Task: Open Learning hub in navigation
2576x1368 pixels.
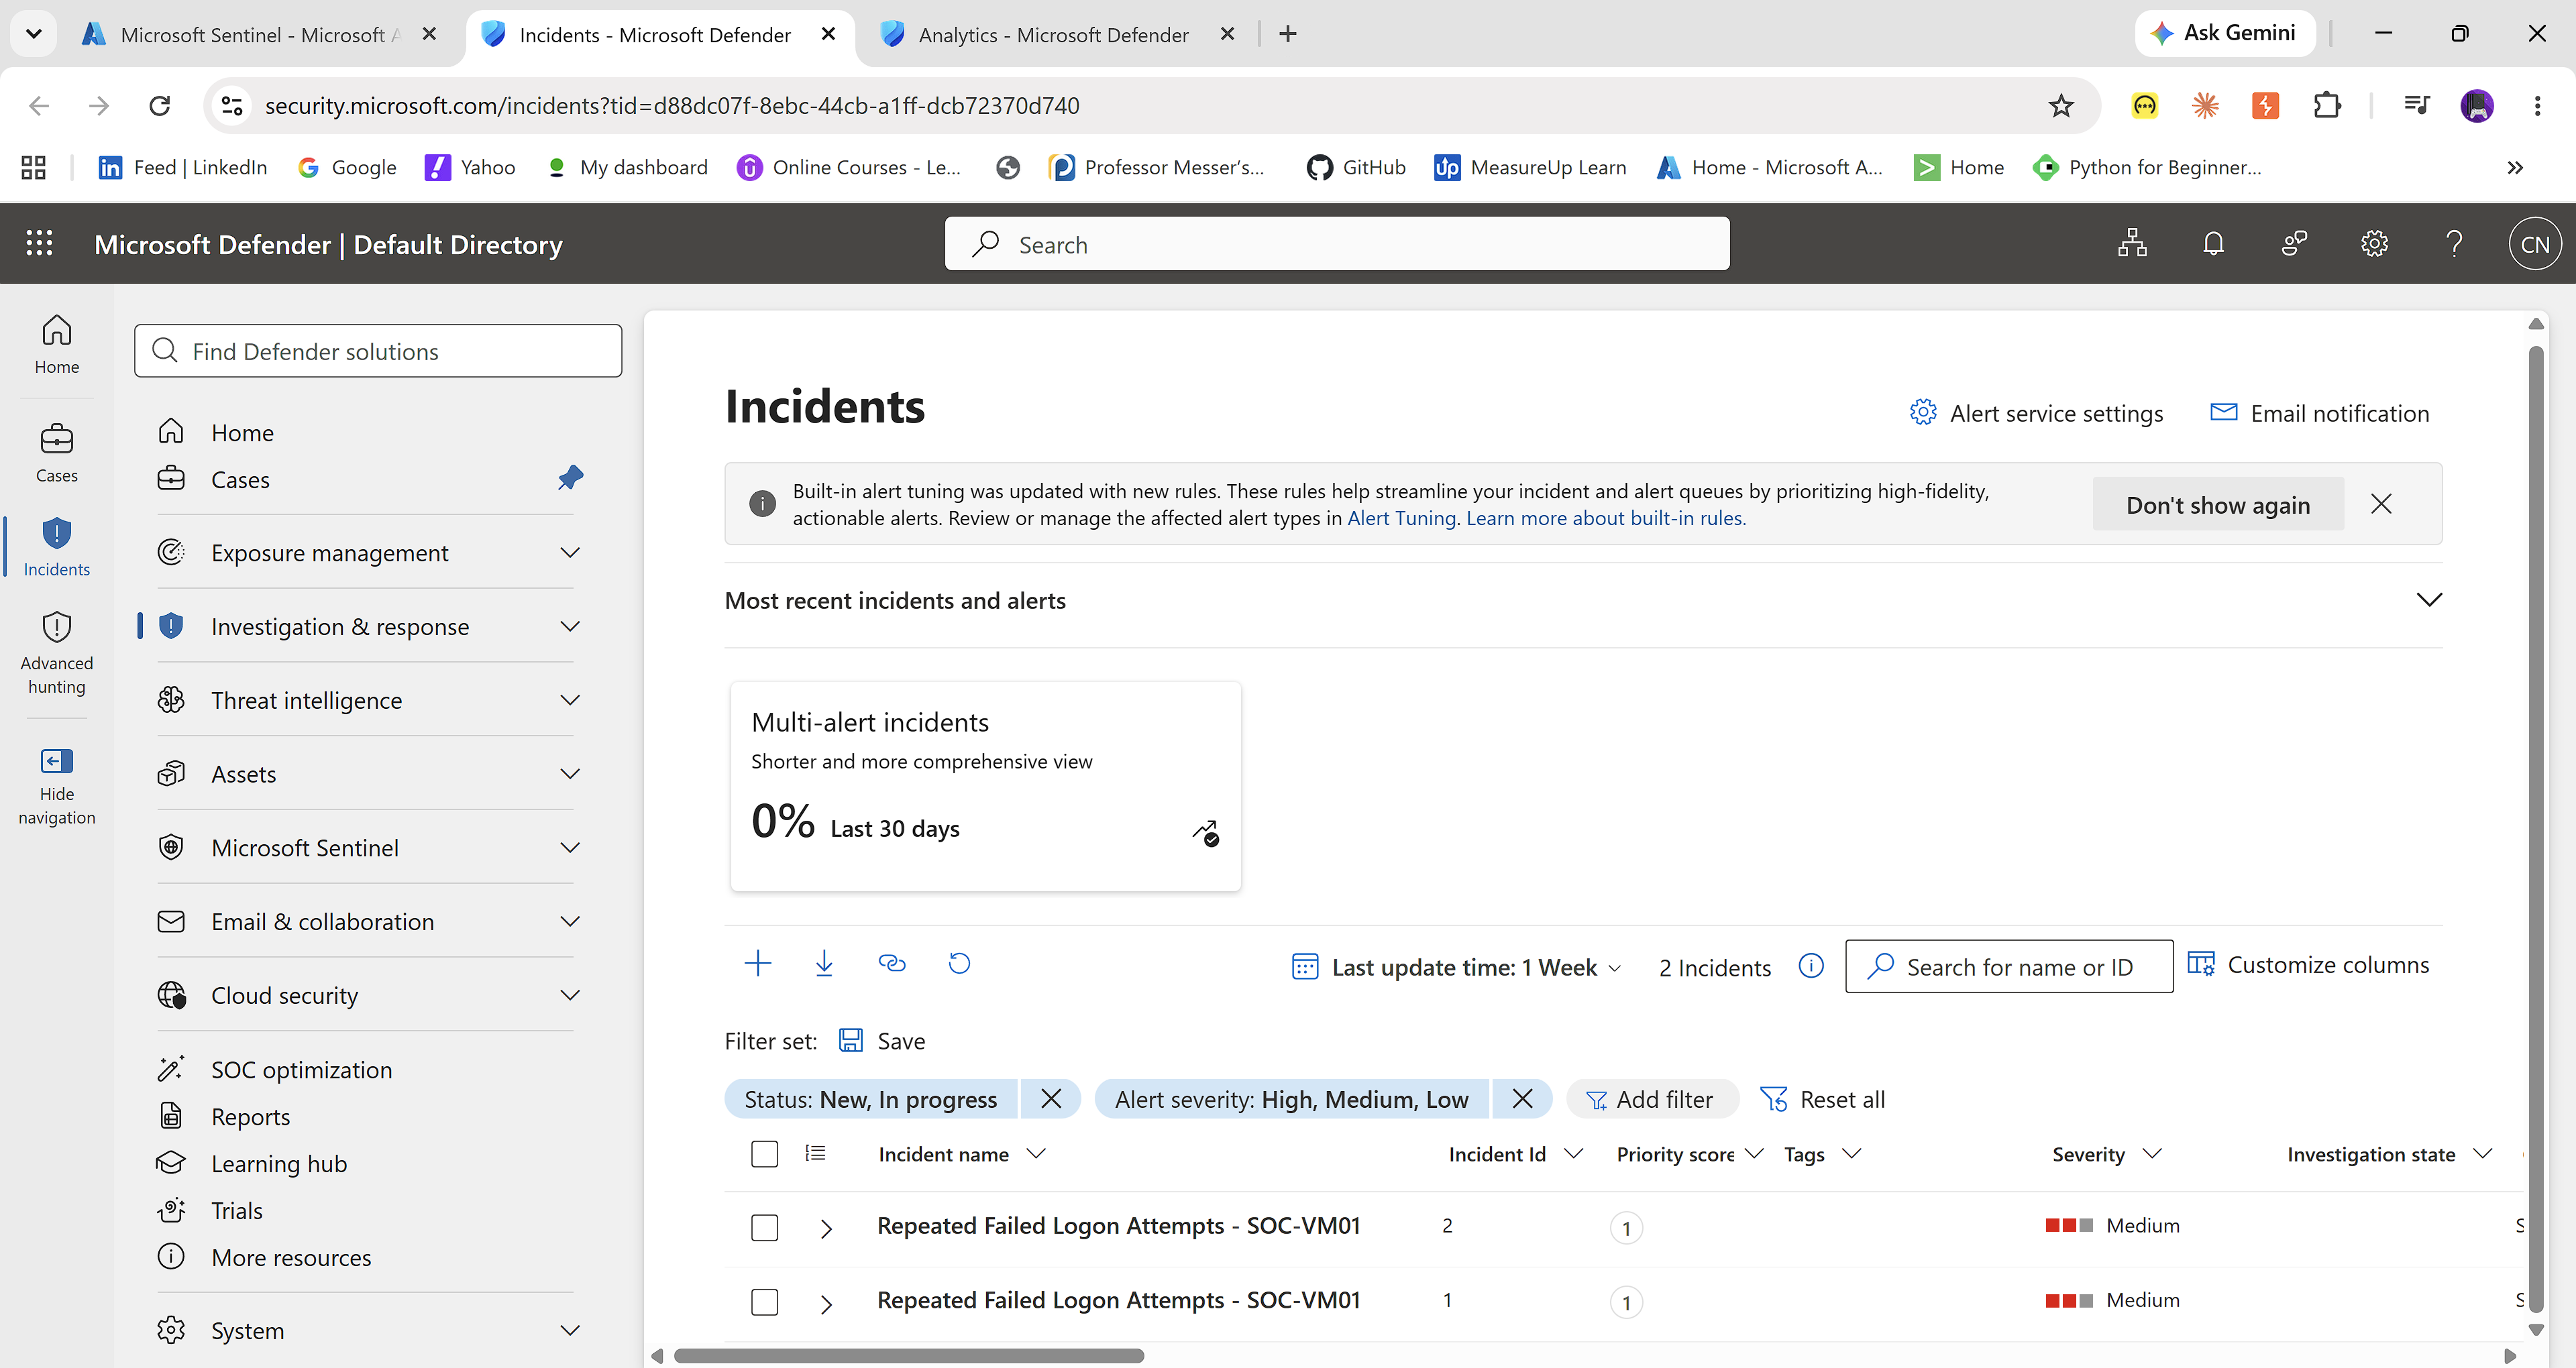Action: tap(279, 1163)
